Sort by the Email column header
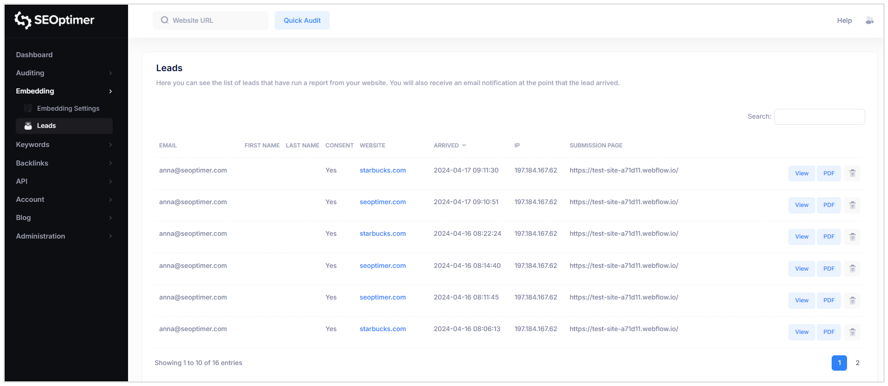 (168, 146)
